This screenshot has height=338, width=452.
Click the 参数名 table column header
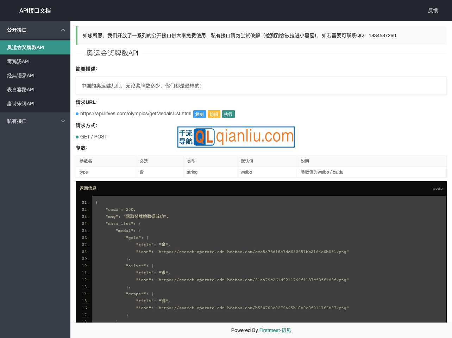86,161
